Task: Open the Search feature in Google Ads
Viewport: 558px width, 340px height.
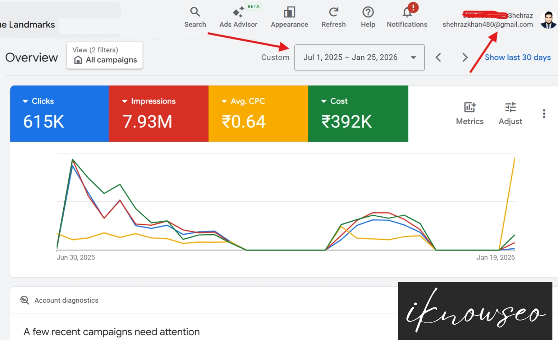Action: click(x=195, y=17)
